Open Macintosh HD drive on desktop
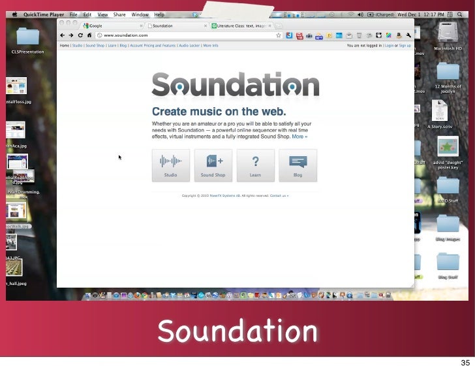This screenshot has width=475, height=370. click(448, 36)
